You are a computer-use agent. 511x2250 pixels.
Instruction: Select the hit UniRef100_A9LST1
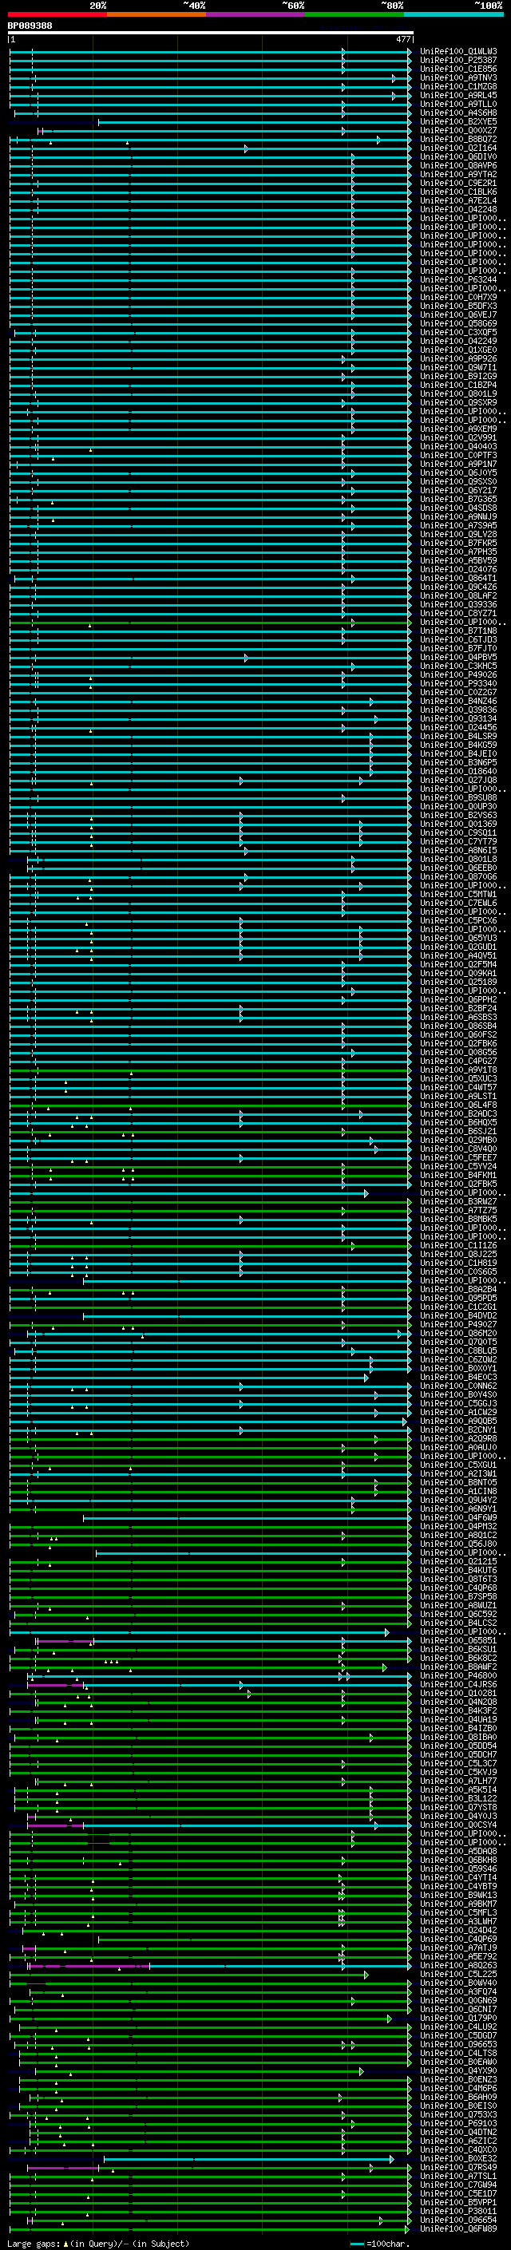tap(458, 1096)
